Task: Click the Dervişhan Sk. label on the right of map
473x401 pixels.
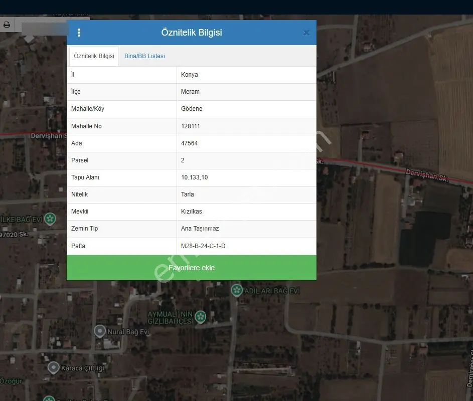Action: point(427,175)
